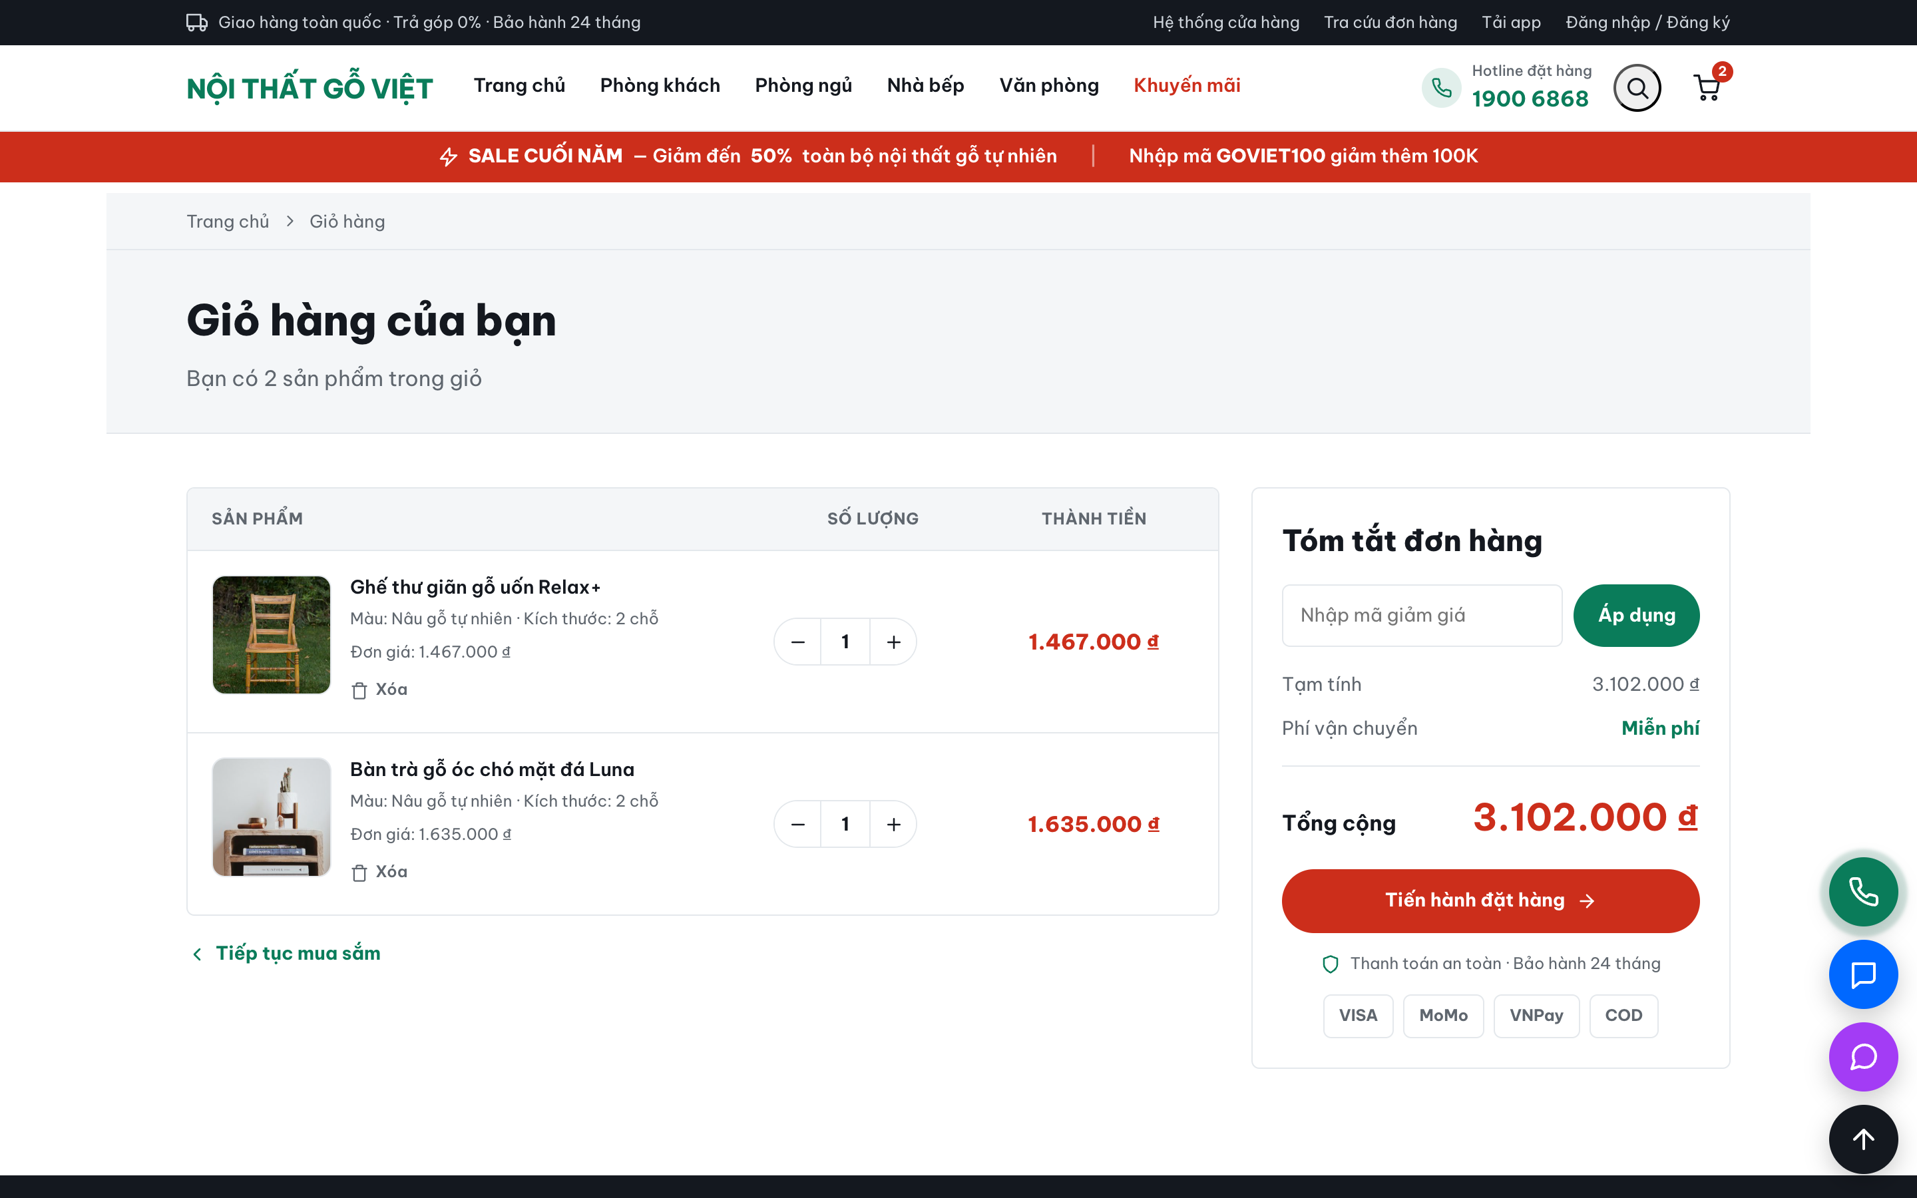
Task: Open Nhà bếp category
Action: tap(925, 86)
